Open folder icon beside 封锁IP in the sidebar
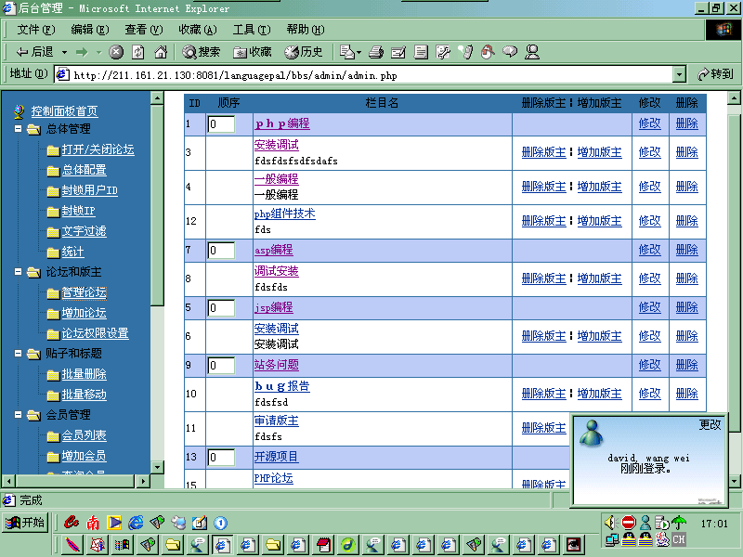Screen dimensions: 743x557 [x=53, y=212]
